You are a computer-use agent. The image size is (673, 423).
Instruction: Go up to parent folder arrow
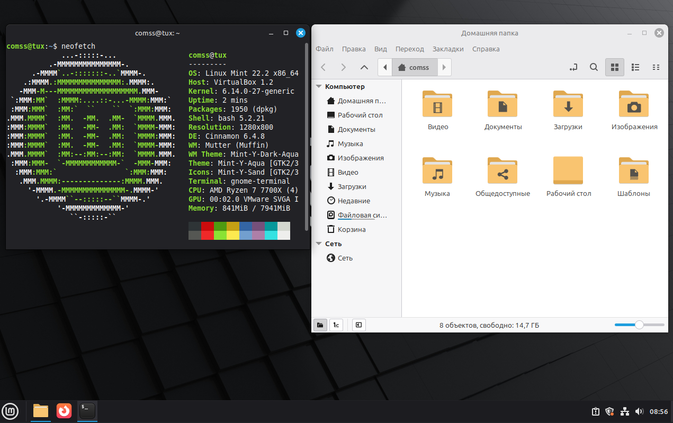coord(364,67)
